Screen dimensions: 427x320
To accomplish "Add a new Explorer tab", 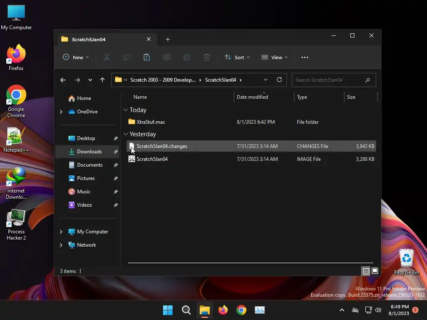I will 168,40.
